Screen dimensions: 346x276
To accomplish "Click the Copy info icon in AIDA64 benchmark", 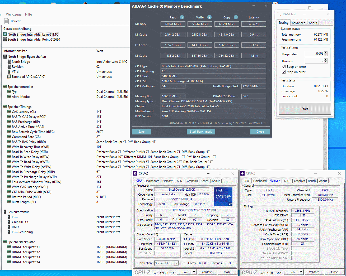I will pyautogui.click(x=236, y=17).
